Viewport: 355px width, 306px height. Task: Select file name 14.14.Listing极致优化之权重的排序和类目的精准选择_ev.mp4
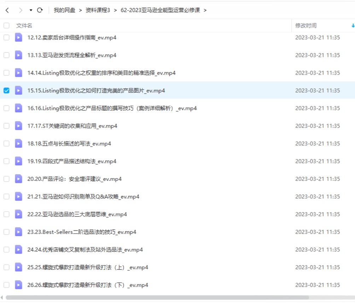[101, 73]
